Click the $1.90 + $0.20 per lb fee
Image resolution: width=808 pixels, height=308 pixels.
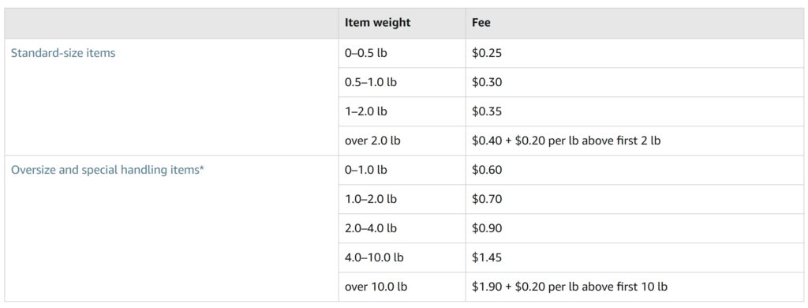point(570,287)
